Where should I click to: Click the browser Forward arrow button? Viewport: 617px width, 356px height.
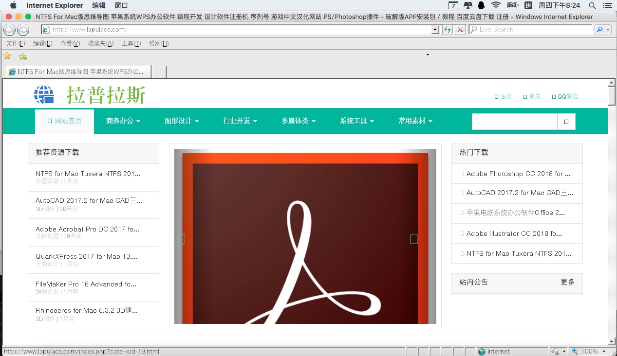point(23,30)
